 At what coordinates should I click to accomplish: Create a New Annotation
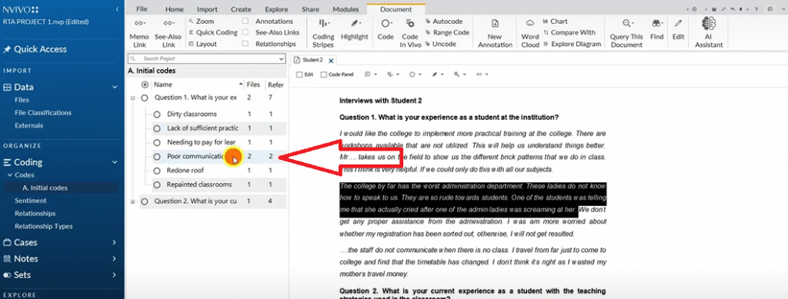tap(495, 34)
